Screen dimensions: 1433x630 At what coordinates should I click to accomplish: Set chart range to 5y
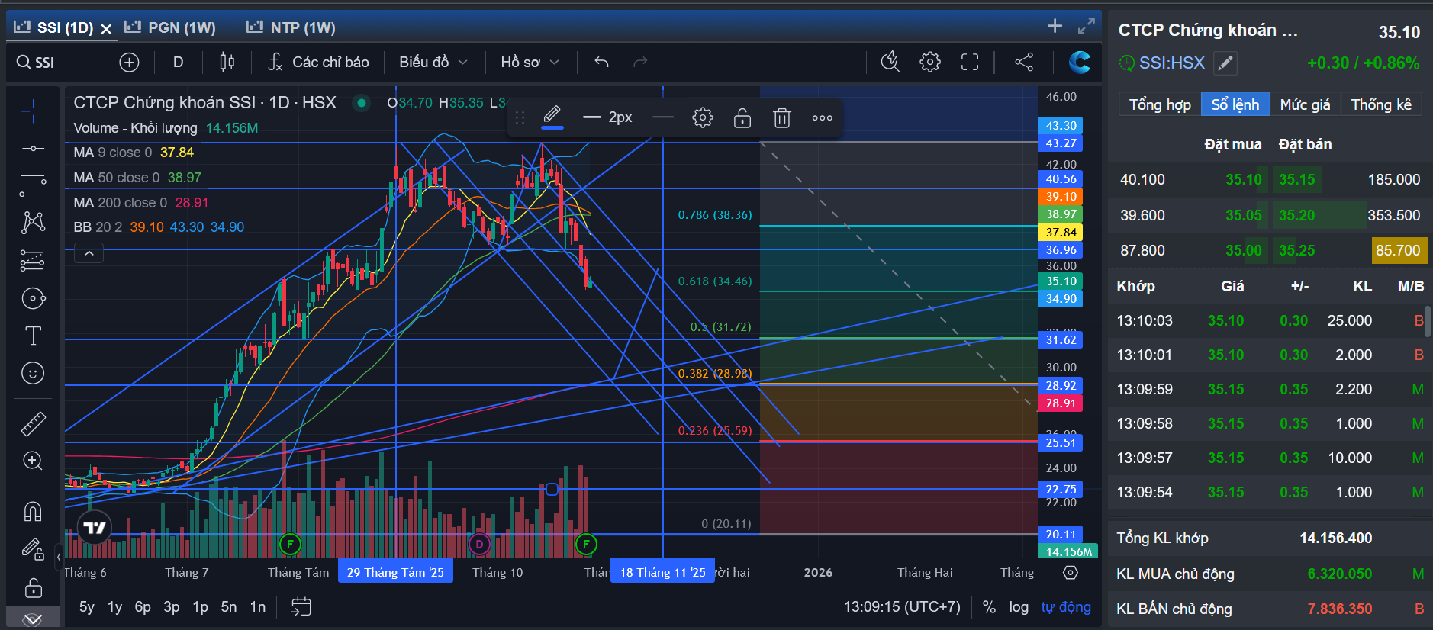(87, 607)
